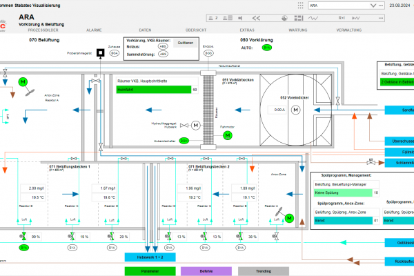Screen dimensions: 414x276
Task: Toggle the green Hubendschalter indicator
Action: coord(184,141)
